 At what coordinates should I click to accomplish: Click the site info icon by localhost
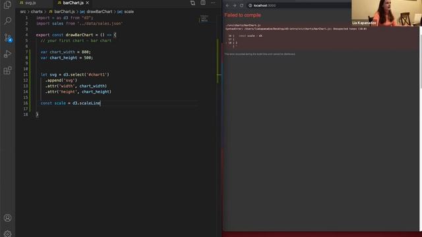click(x=251, y=5)
